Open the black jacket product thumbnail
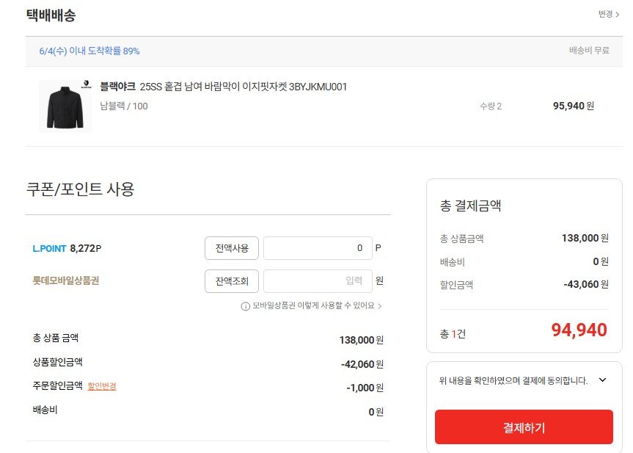Image resolution: width=633 pixels, height=453 pixels. coord(65,106)
